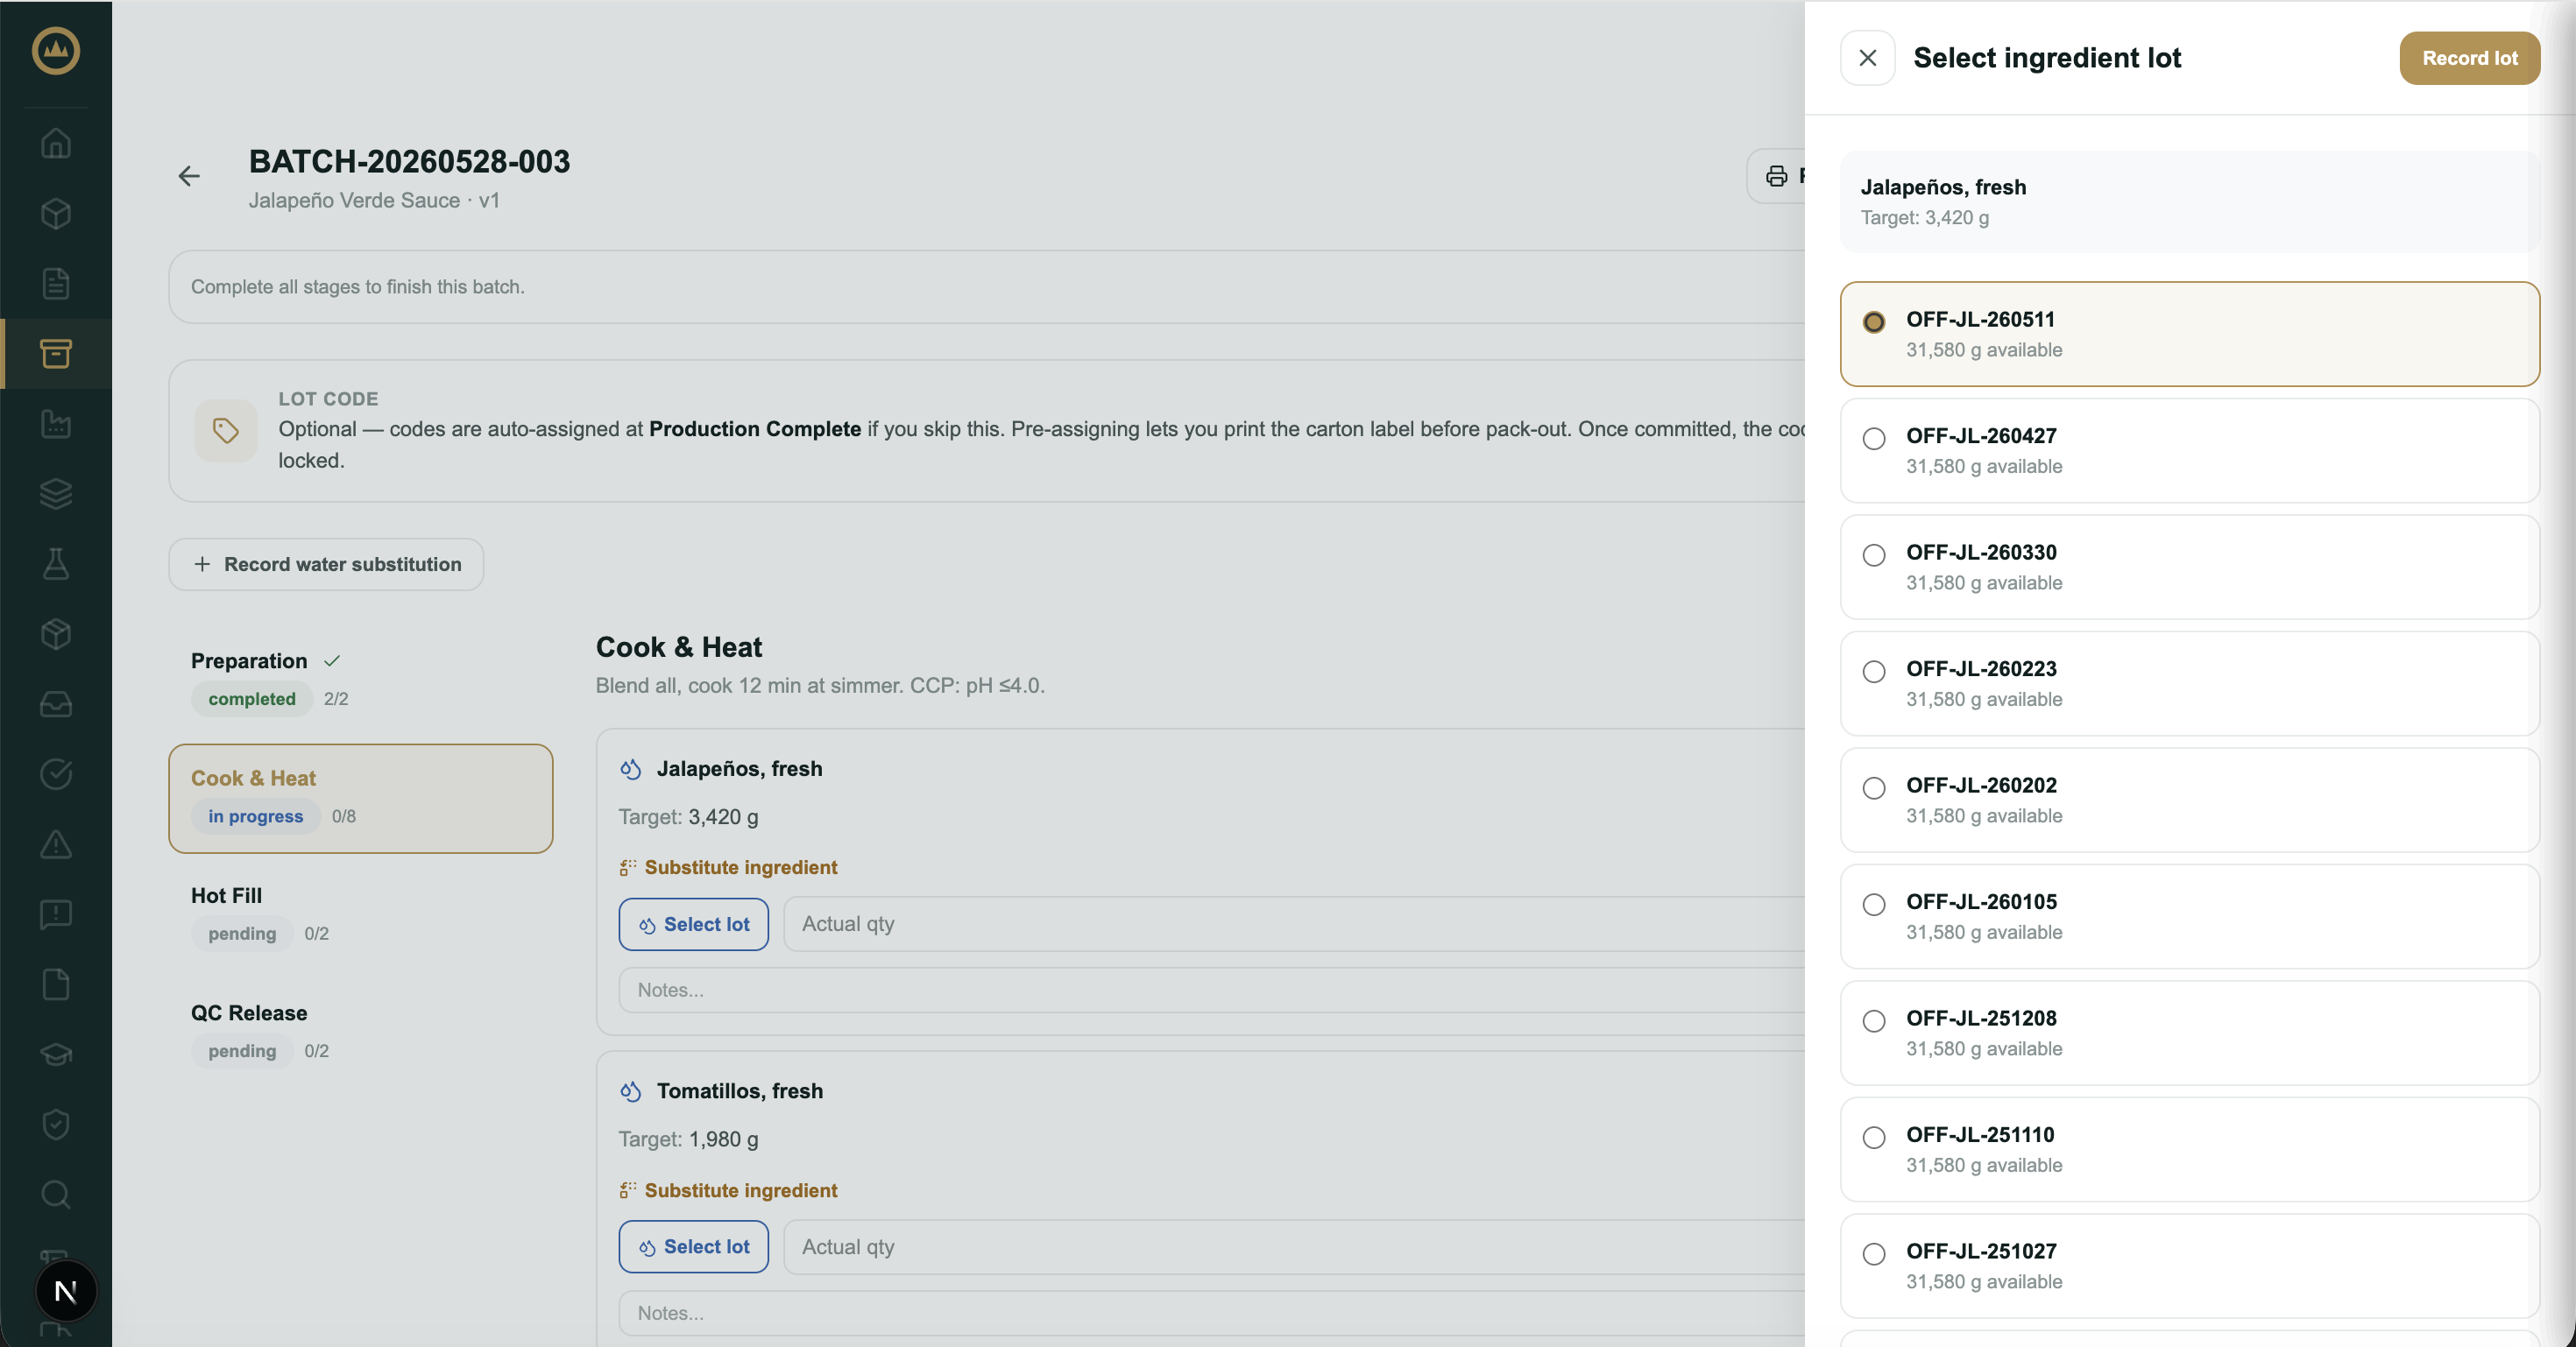Viewport: 2576px width, 1347px height.
Task: Click the 'Target: 3,420 g' text in the lot panel
Action: (1924, 218)
